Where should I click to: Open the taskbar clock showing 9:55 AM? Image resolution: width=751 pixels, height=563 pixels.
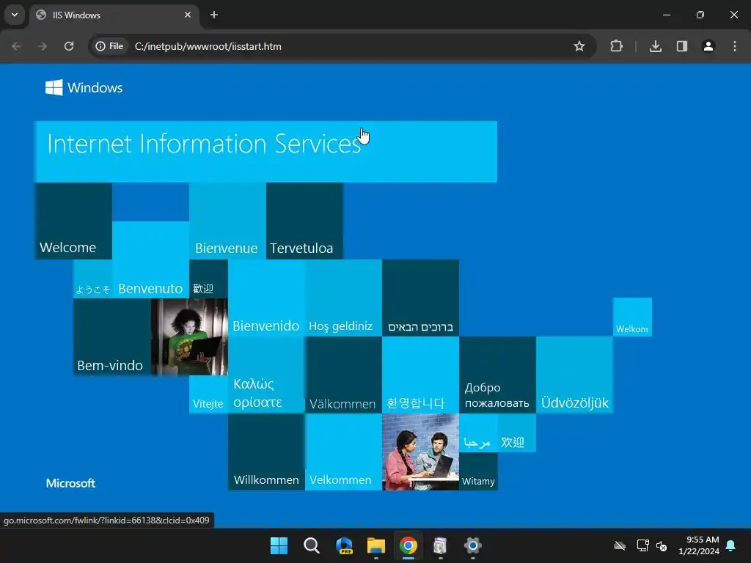(x=699, y=545)
